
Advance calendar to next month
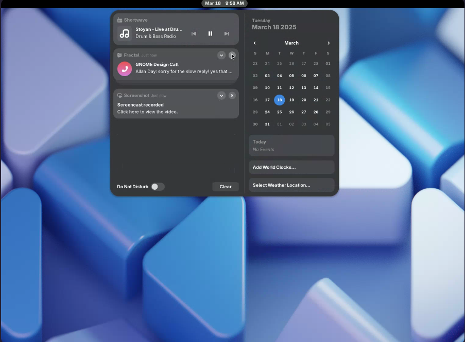(329, 43)
